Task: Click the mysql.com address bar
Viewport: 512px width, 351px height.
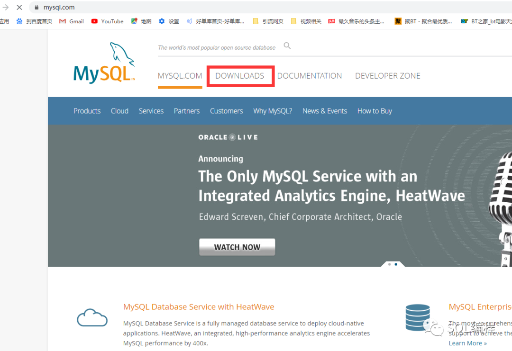Action: 270,7
